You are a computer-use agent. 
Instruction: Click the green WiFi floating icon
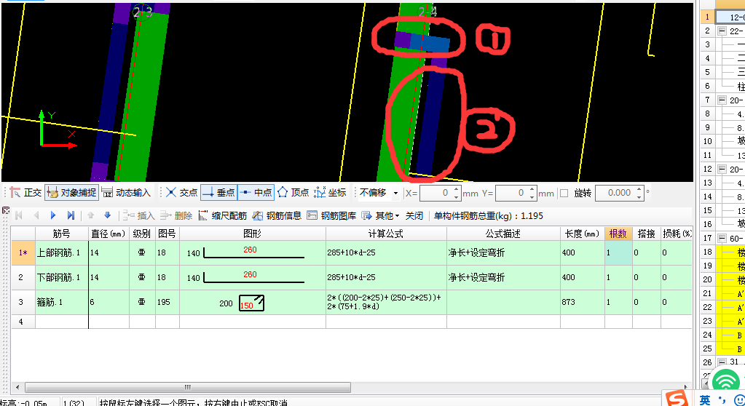click(x=725, y=382)
